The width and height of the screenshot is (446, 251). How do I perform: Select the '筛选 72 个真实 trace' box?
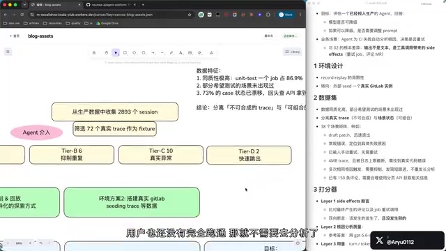(114, 128)
